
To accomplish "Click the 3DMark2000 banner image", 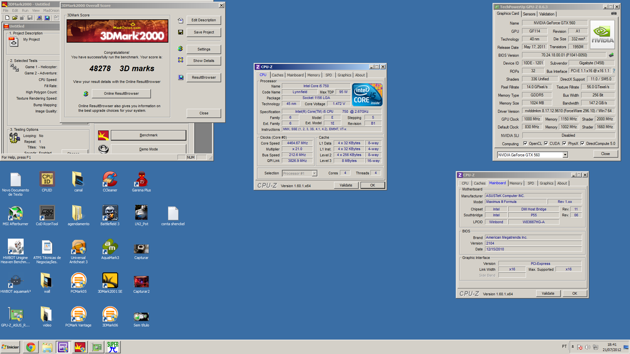I will click(x=117, y=31).
